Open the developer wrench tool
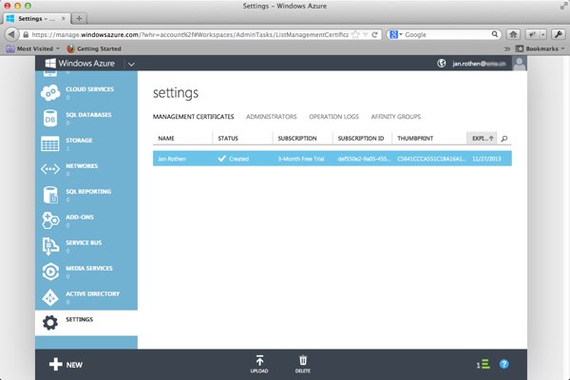Image resolution: width=570 pixels, height=380 pixels. click(559, 34)
